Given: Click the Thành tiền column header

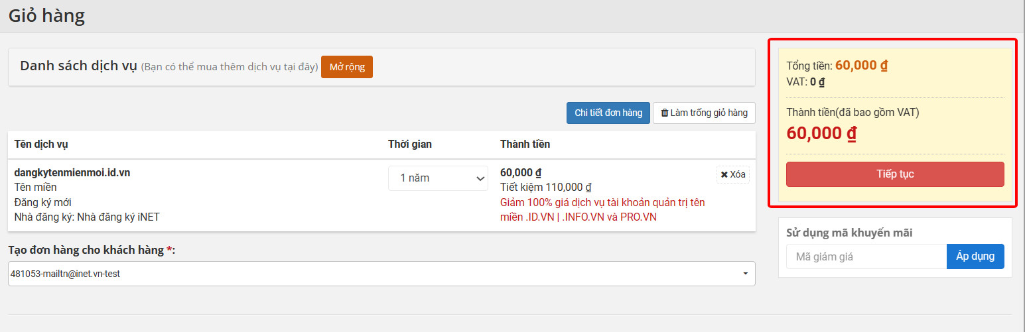Looking at the screenshot, I should (x=525, y=144).
